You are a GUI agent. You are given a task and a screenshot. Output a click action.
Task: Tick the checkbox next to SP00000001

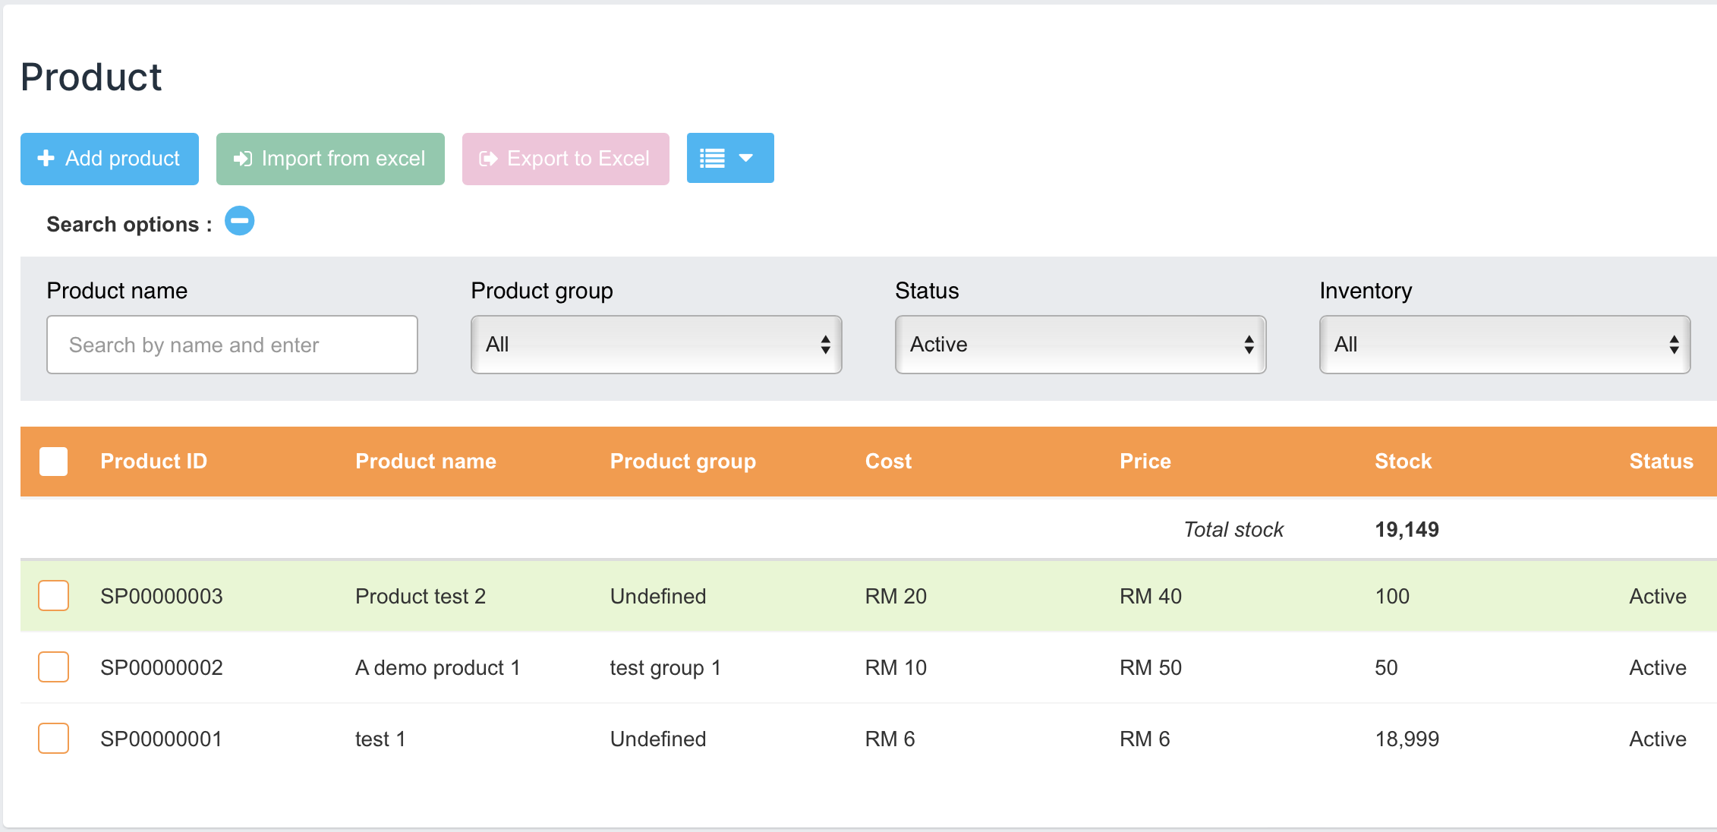click(x=53, y=739)
